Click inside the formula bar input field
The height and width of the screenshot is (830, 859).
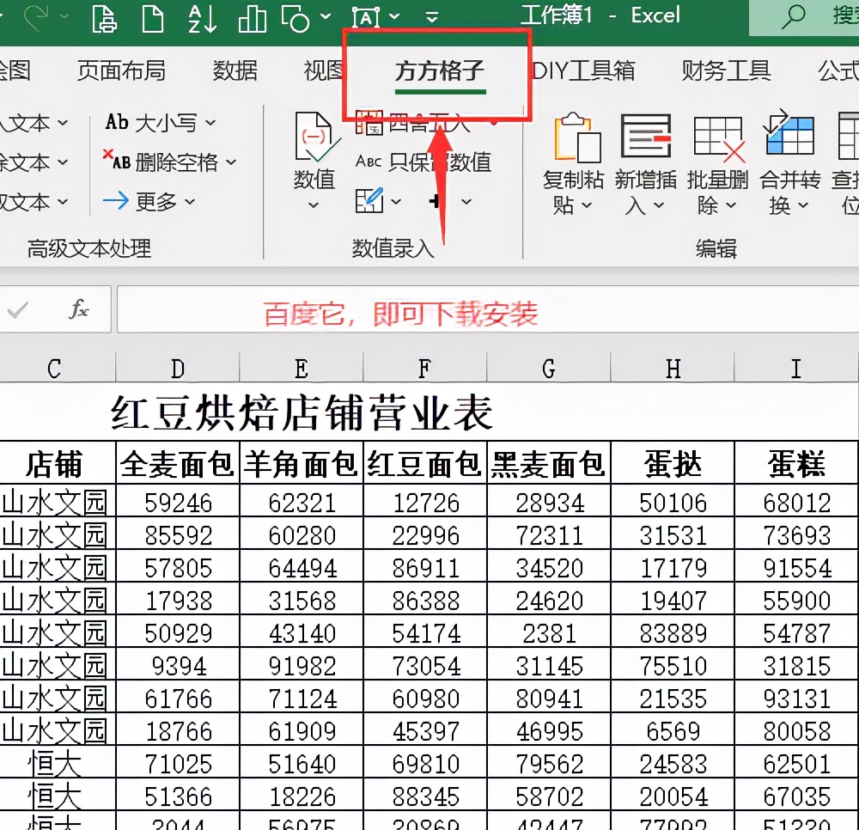pos(488,309)
